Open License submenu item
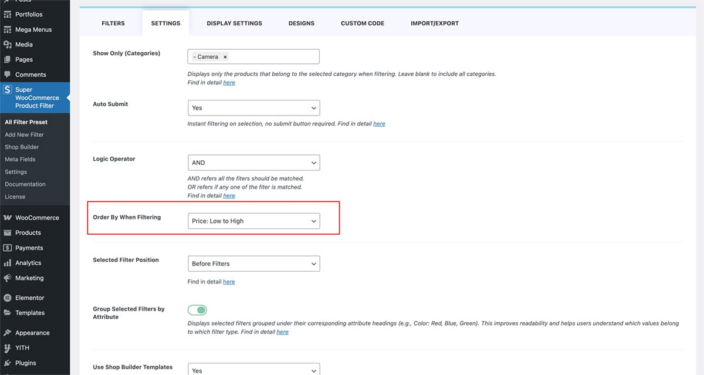Viewport: 704px width, 375px height. [x=15, y=197]
